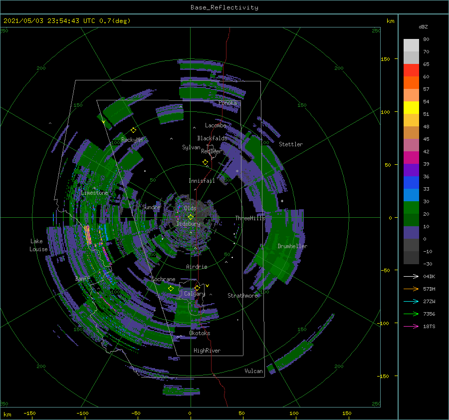Click the Base_Reflectivity title text
449x420 pixels.
point(224,7)
